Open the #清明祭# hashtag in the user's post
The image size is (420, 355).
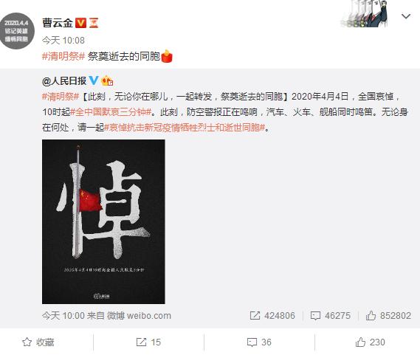tap(63, 56)
